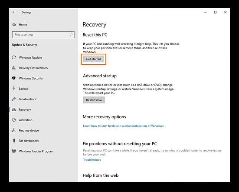The width and height of the screenshot is (239, 192).
Task: Open the Activation checkmark icon
Action: click(x=14, y=120)
